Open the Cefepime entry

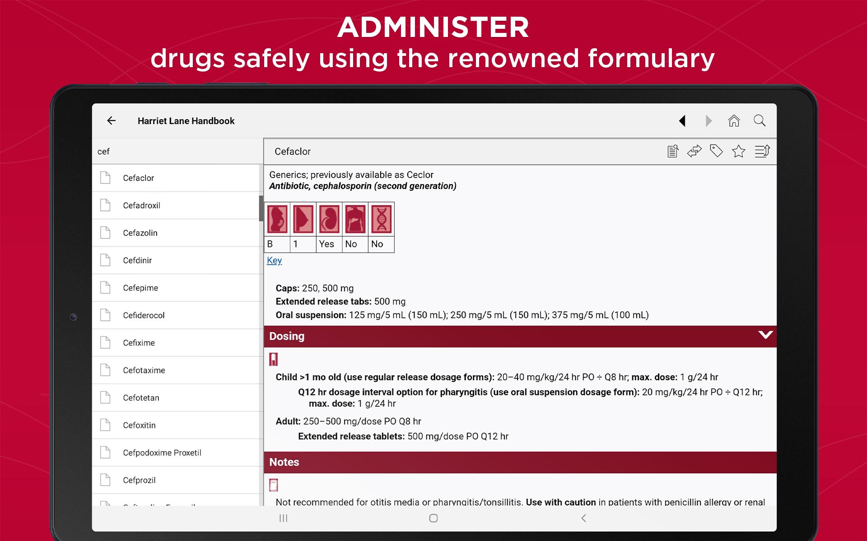[x=140, y=288]
